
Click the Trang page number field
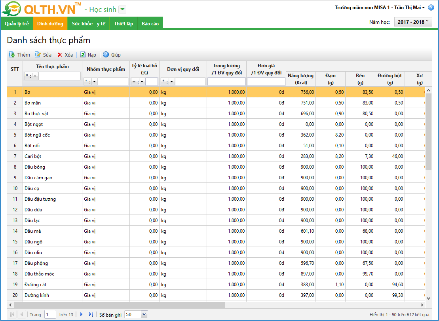click(x=50, y=314)
